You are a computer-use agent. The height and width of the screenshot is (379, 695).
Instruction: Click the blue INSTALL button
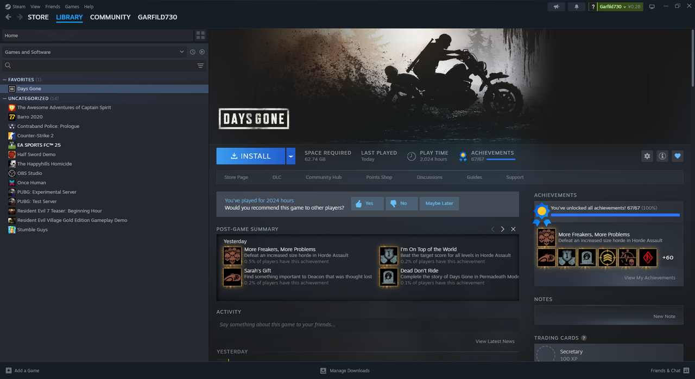point(251,156)
